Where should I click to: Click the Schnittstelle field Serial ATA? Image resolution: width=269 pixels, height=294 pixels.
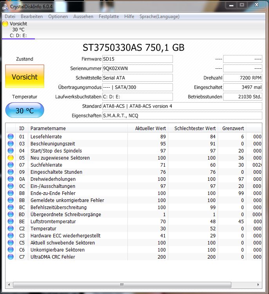click(138, 78)
